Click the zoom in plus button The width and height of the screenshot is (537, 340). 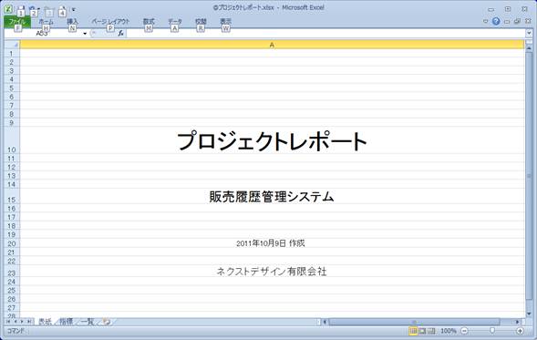pyautogui.click(x=520, y=331)
